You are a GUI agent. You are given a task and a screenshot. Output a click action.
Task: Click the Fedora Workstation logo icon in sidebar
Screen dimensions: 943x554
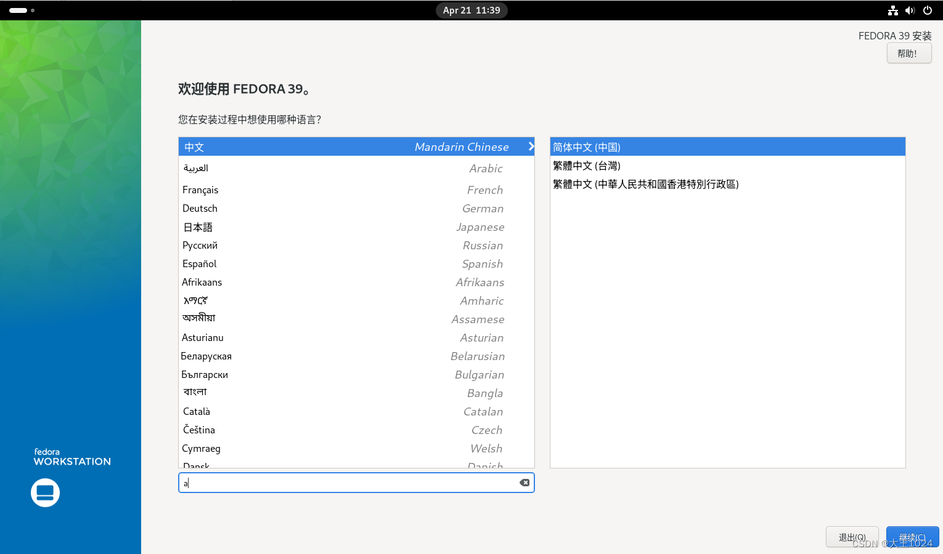[45, 492]
